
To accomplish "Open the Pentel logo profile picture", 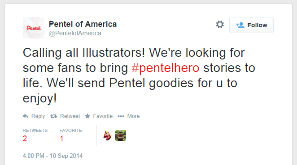I will 34,28.
